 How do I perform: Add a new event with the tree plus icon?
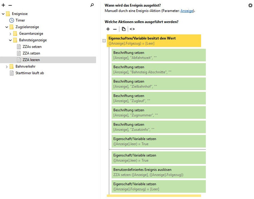3,5
